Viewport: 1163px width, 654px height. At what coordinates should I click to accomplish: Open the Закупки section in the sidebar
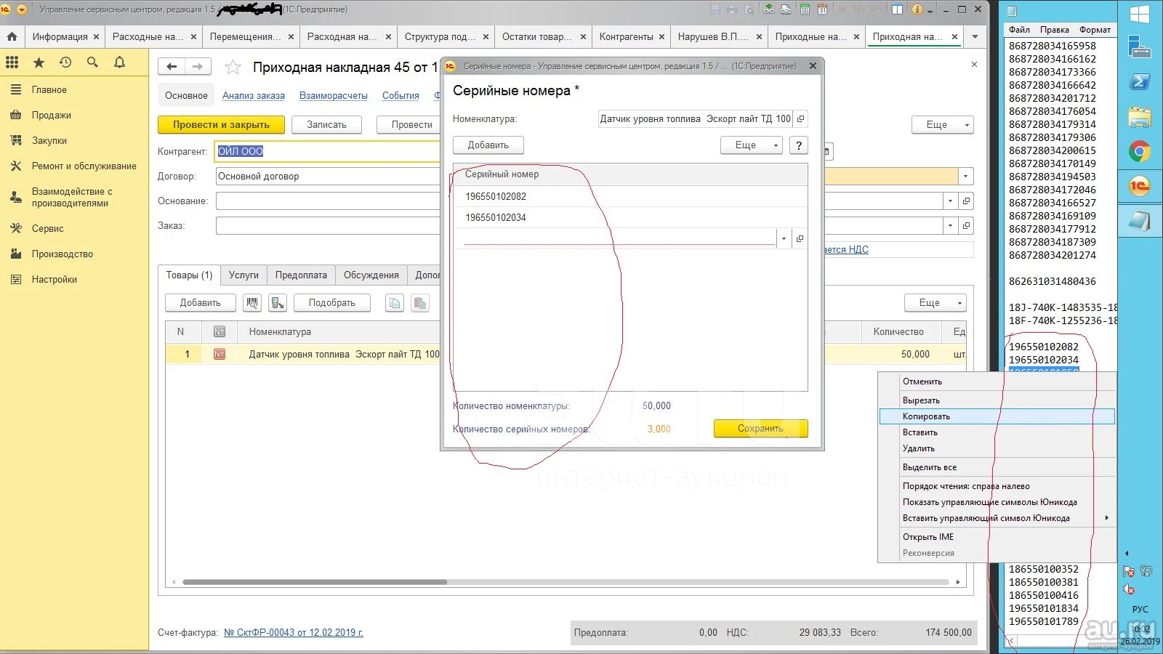(x=49, y=141)
